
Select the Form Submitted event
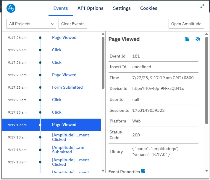coord(51,87)
